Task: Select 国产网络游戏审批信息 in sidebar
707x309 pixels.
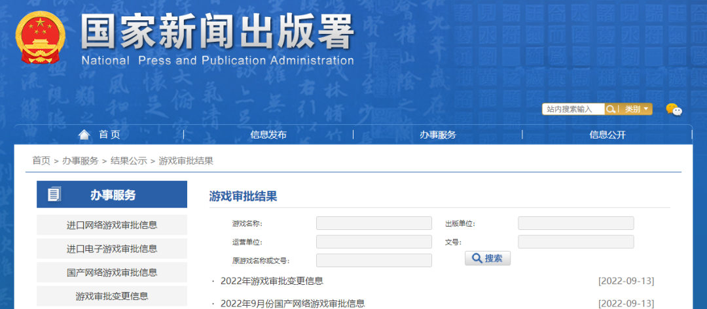Action: click(112, 272)
